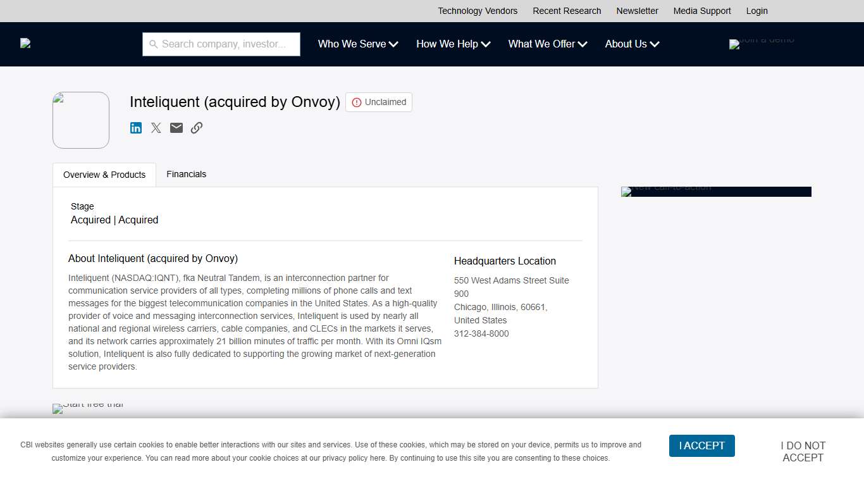The height and width of the screenshot is (486, 864).
Task: Open the About Us dropdown
Action: (631, 44)
